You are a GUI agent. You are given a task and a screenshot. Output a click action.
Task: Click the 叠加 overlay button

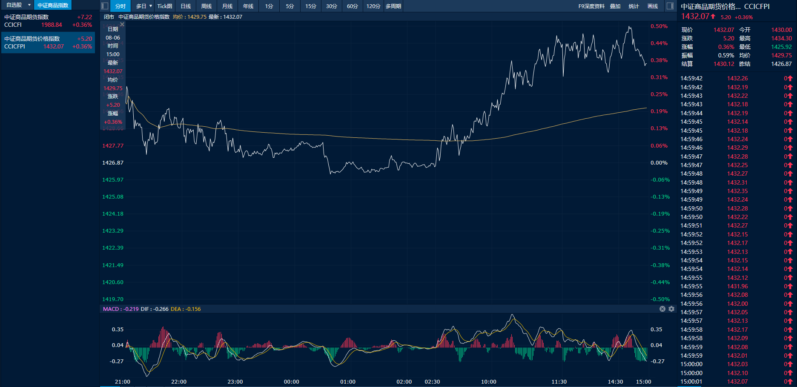(x=615, y=6)
